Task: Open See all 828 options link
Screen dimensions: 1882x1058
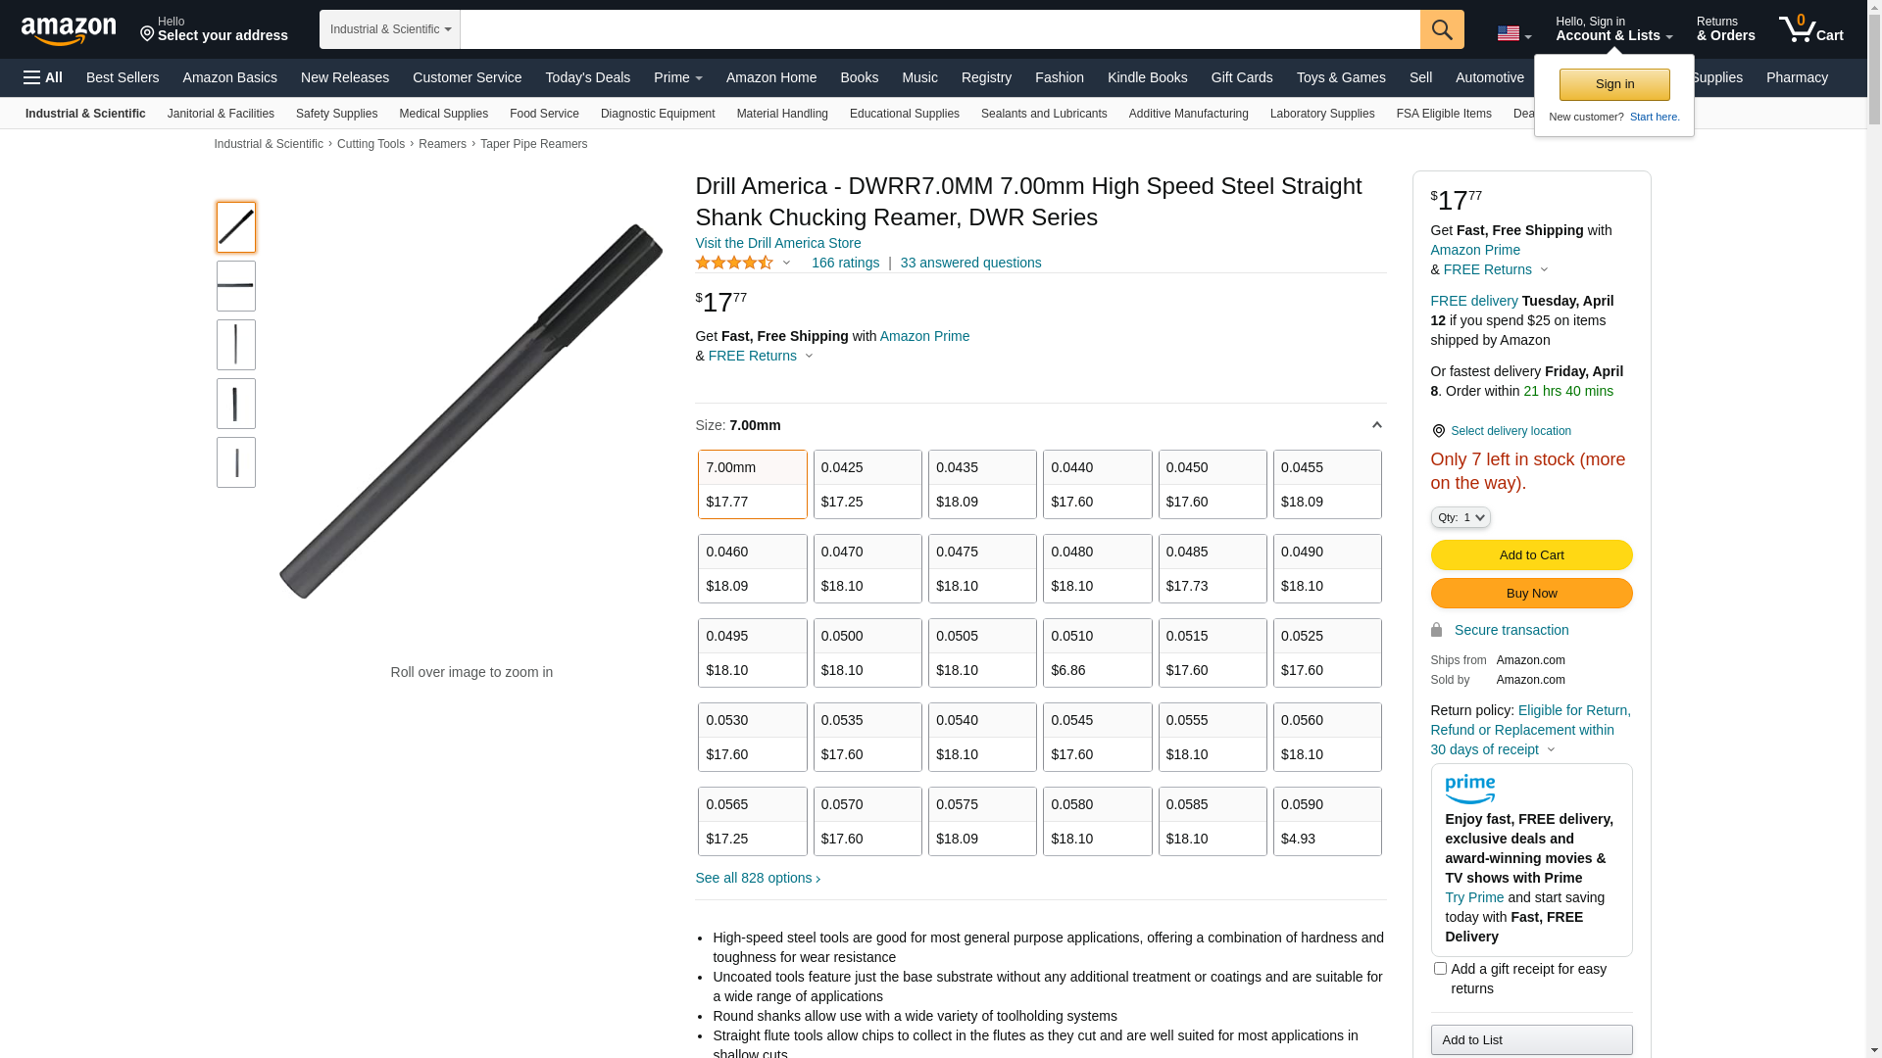Action: (x=758, y=879)
